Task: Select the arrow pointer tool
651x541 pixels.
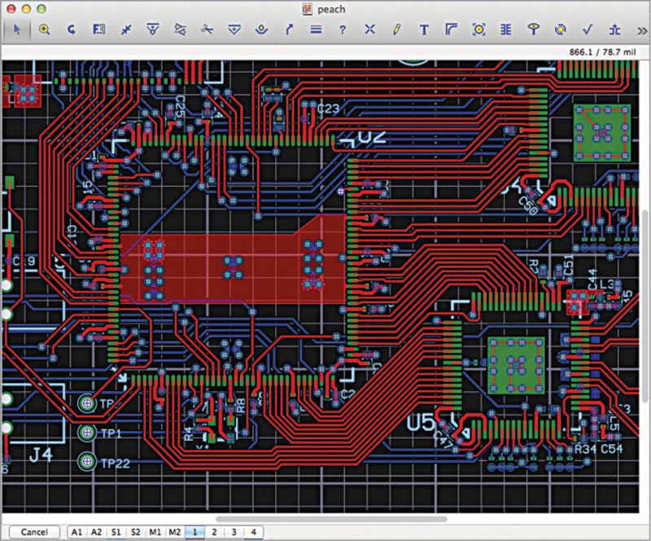Action: point(16,30)
